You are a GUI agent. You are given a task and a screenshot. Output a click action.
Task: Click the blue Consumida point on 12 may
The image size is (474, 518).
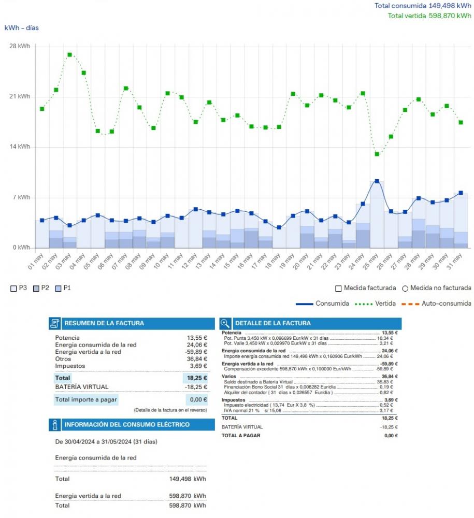195,209
